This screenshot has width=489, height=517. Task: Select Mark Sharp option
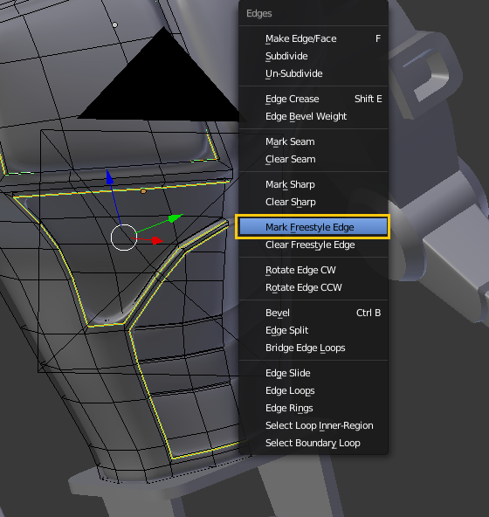pos(313,184)
